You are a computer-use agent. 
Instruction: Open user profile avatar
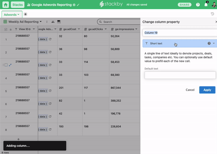click(x=214, y=5)
